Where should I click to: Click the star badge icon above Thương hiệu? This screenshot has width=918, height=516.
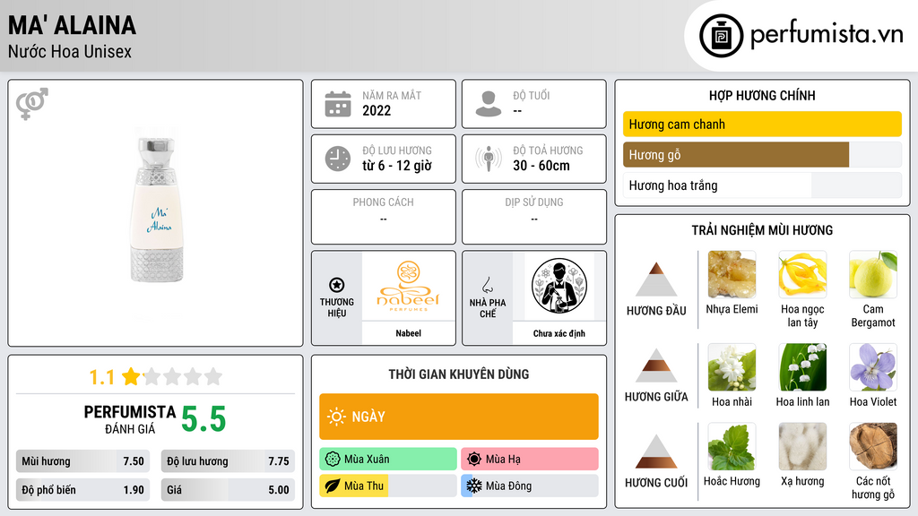point(337,285)
